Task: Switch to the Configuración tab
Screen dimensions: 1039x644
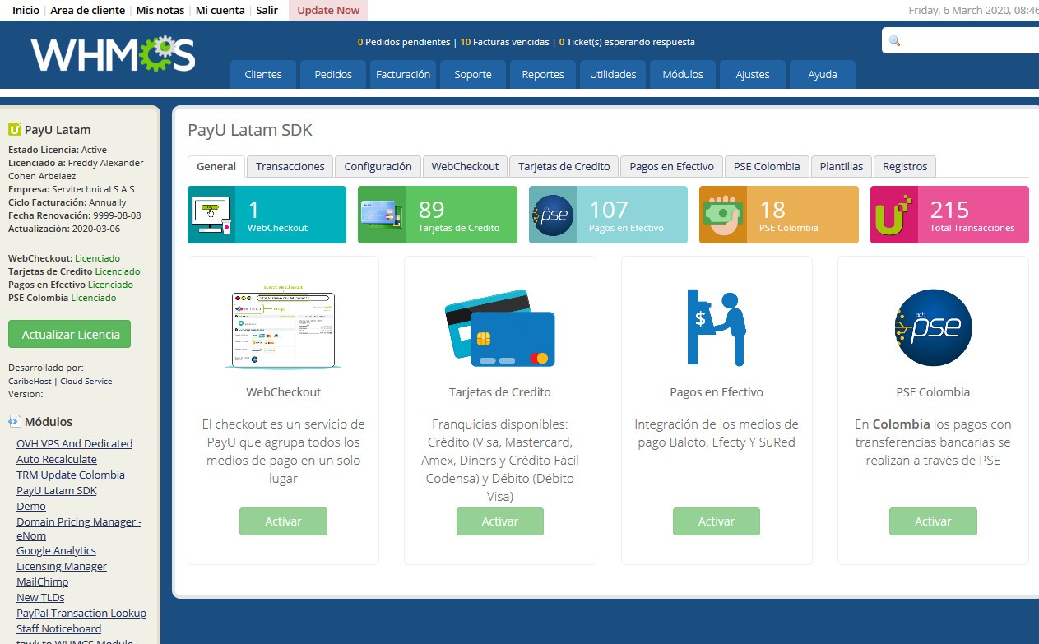Action: [x=378, y=166]
